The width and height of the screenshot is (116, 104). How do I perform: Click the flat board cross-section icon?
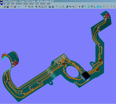pyautogui.click(x=70, y=7)
